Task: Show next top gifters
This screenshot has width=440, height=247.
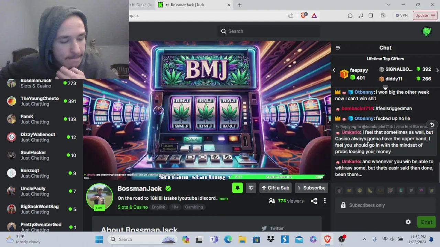Action: point(437,70)
